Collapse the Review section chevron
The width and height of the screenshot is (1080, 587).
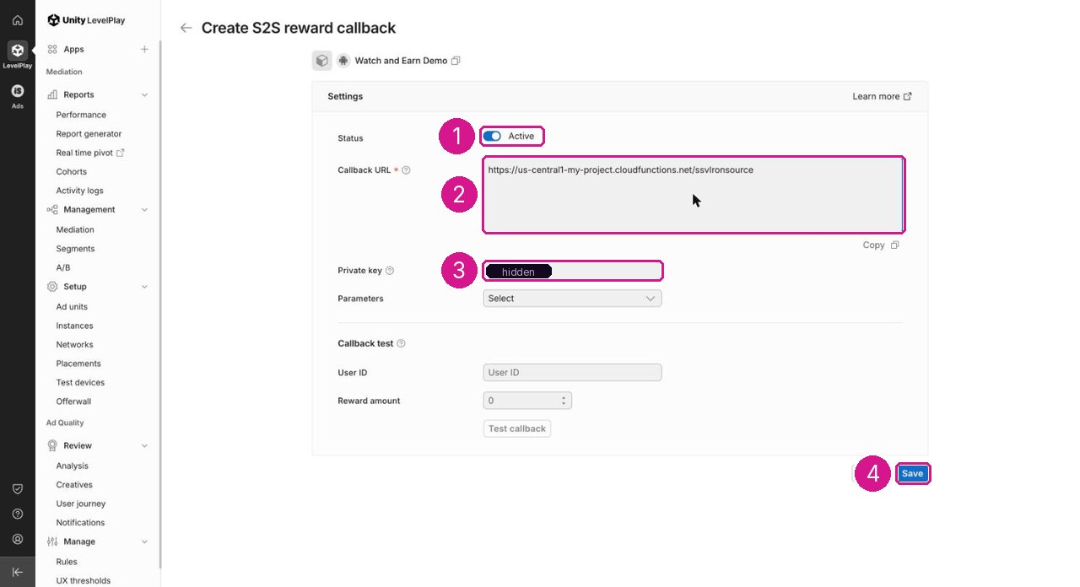click(x=144, y=445)
